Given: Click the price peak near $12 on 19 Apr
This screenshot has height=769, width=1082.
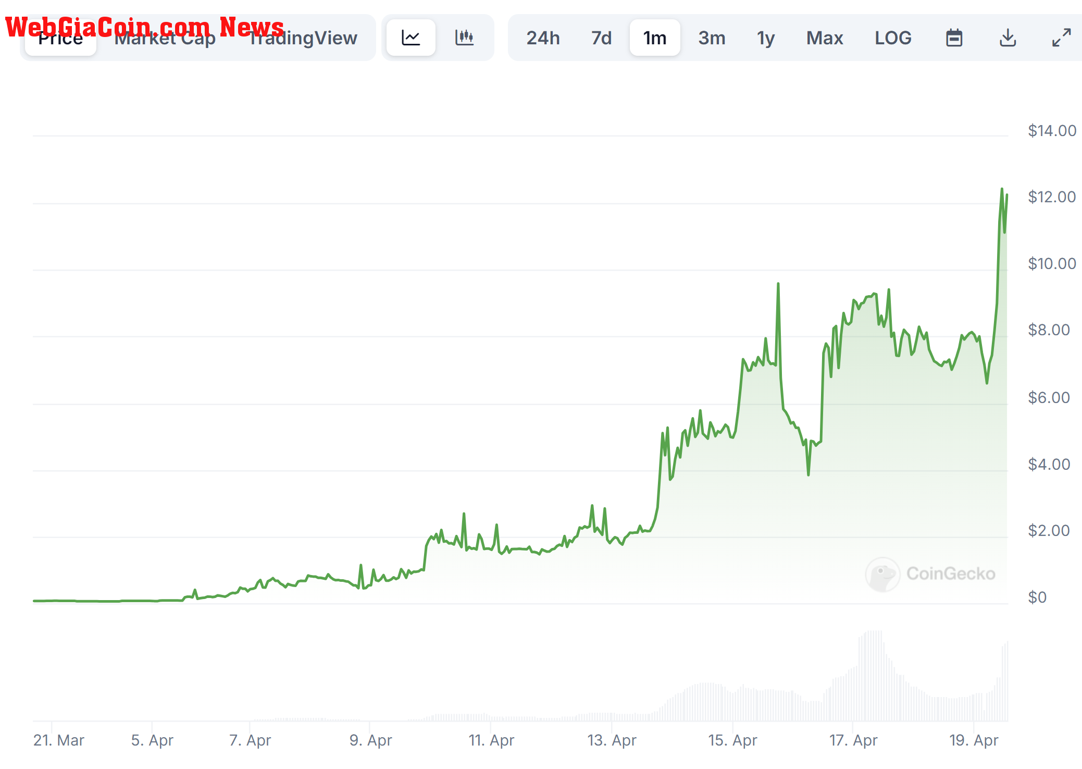Looking at the screenshot, I should 1002,189.
